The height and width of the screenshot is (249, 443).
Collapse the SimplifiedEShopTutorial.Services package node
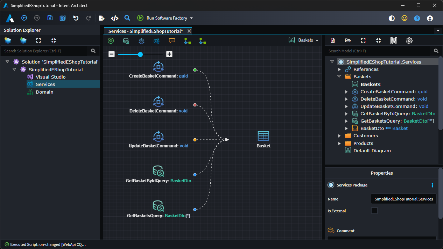(x=332, y=62)
